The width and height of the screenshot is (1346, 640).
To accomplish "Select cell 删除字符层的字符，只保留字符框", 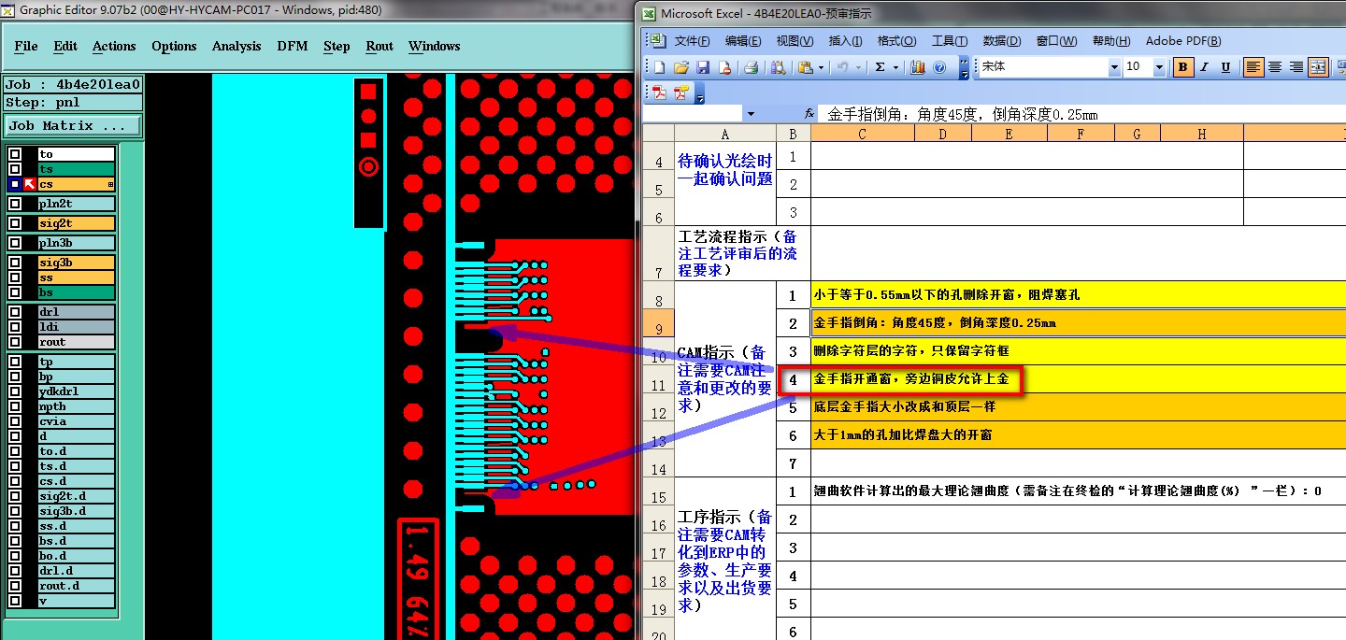I will [1078, 351].
